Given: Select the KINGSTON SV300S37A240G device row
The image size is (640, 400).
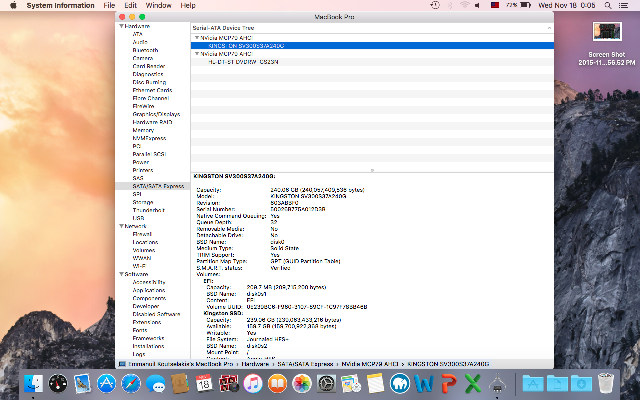Looking at the screenshot, I should 372,46.
